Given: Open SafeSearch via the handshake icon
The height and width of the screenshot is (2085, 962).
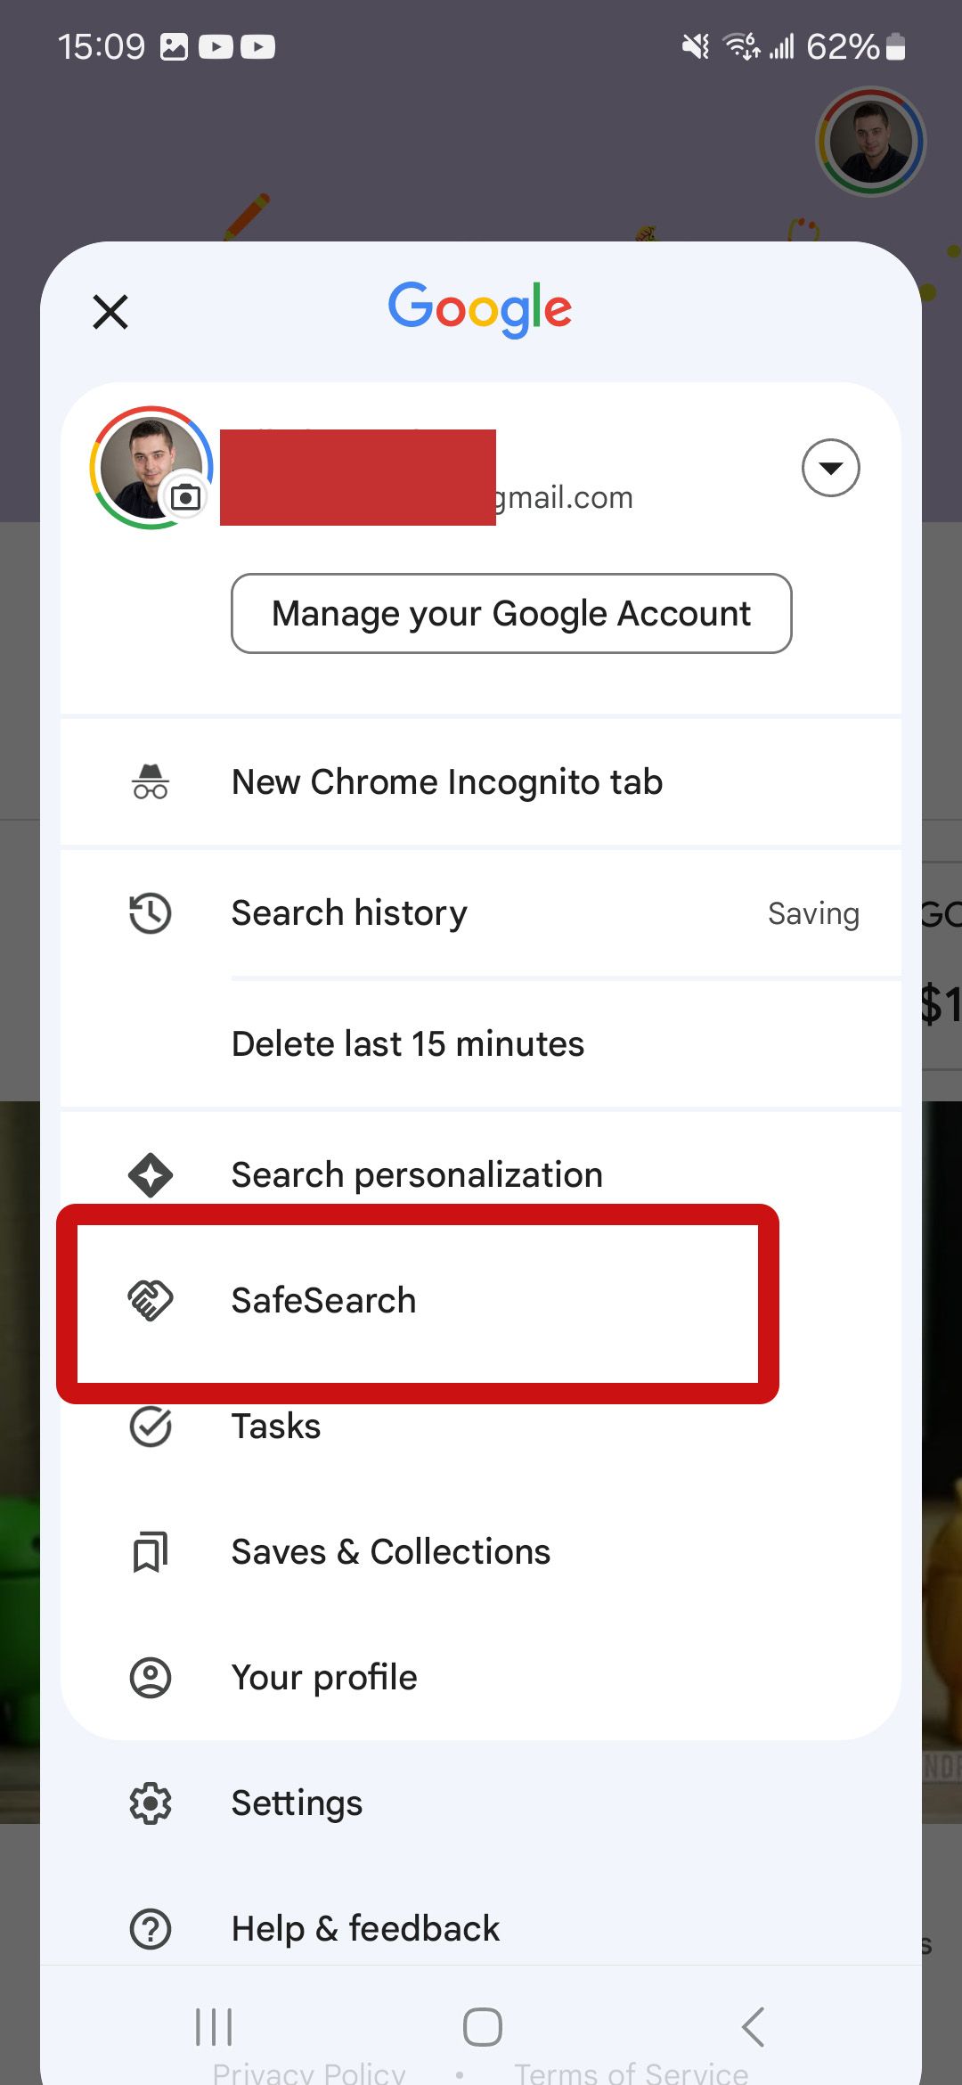Looking at the screenshot, I should click(151, 1300).
